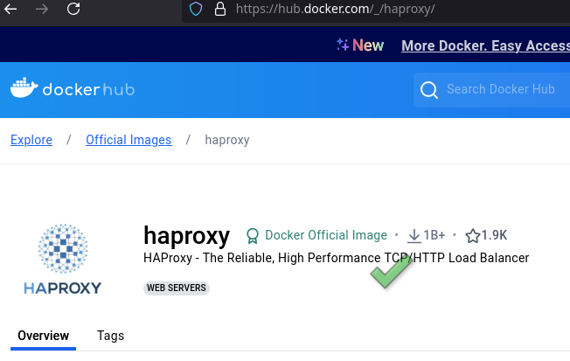Click the 1.9K stars count
Screen dimensions: 570x361
click(x=495, y=235)
